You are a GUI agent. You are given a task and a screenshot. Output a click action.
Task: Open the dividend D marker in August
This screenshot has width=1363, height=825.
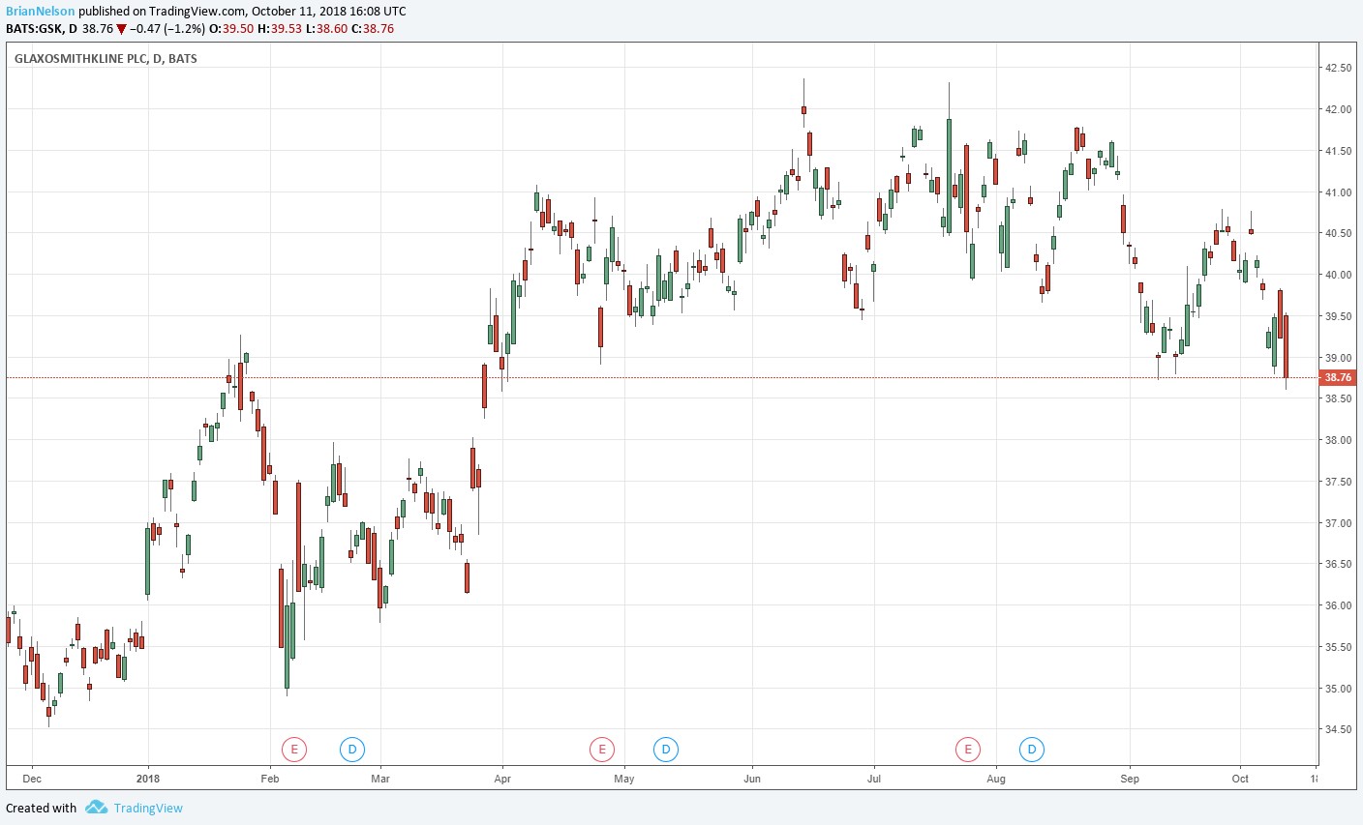[x=1032, y=749]
